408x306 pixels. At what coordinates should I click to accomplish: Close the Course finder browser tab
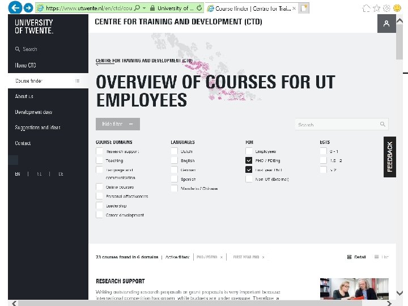(x=294, y=8)
